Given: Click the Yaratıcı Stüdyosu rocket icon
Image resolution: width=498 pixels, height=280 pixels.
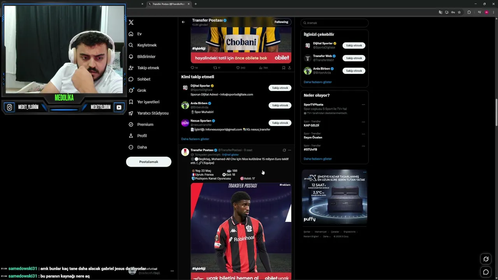Looking at the screenshot, I should [x=131, y=113].
